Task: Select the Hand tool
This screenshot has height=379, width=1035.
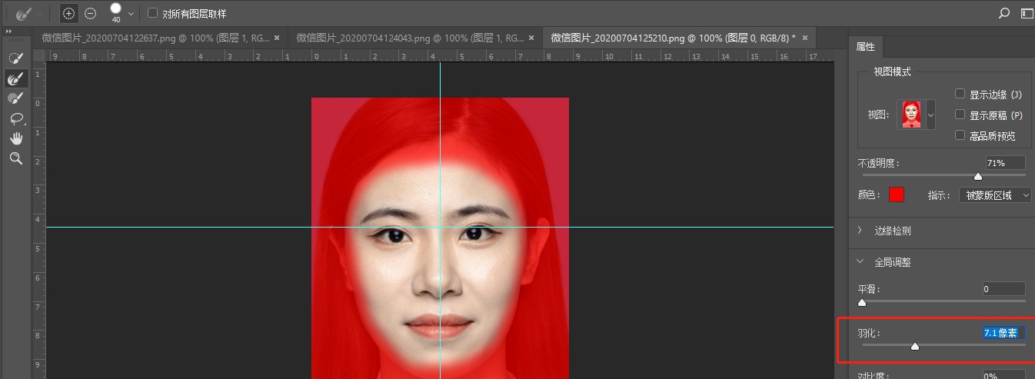Action: 15,138
